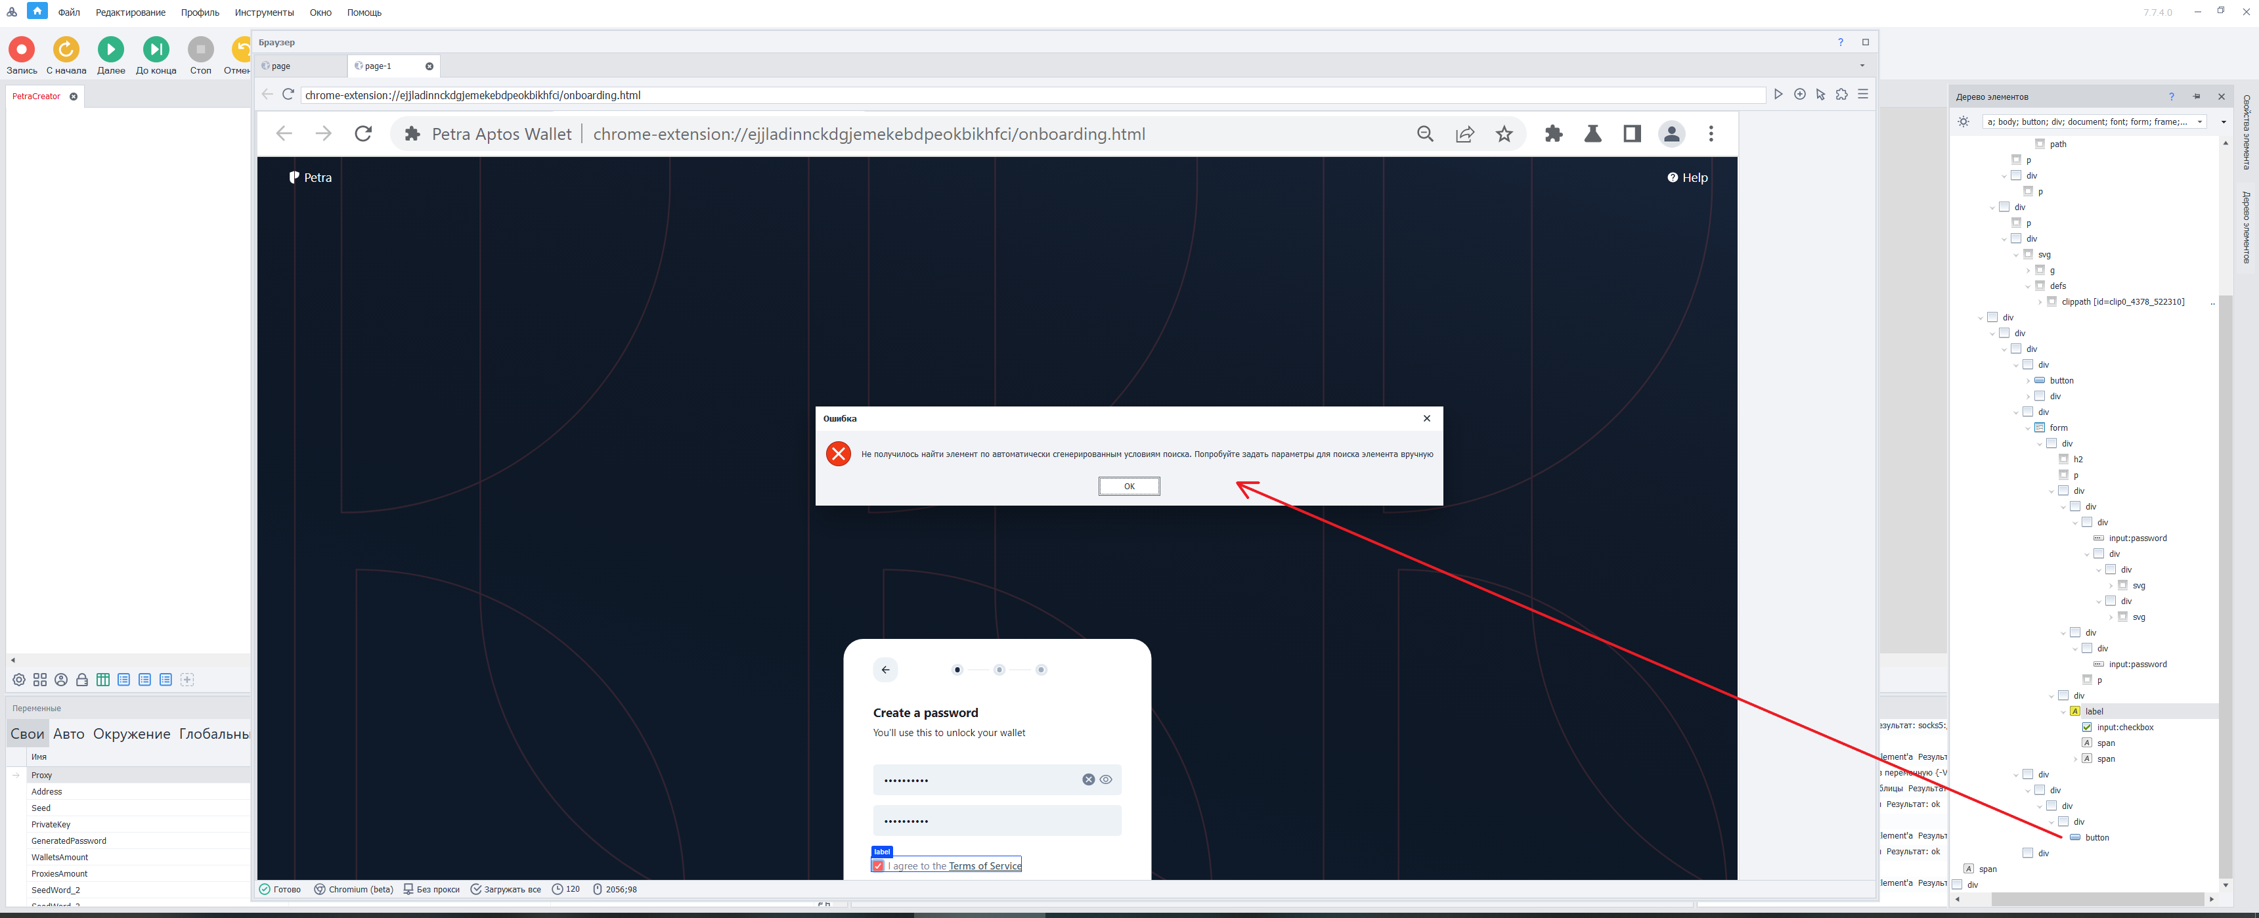Collapse the svg node in element tree

[2016, 254]
